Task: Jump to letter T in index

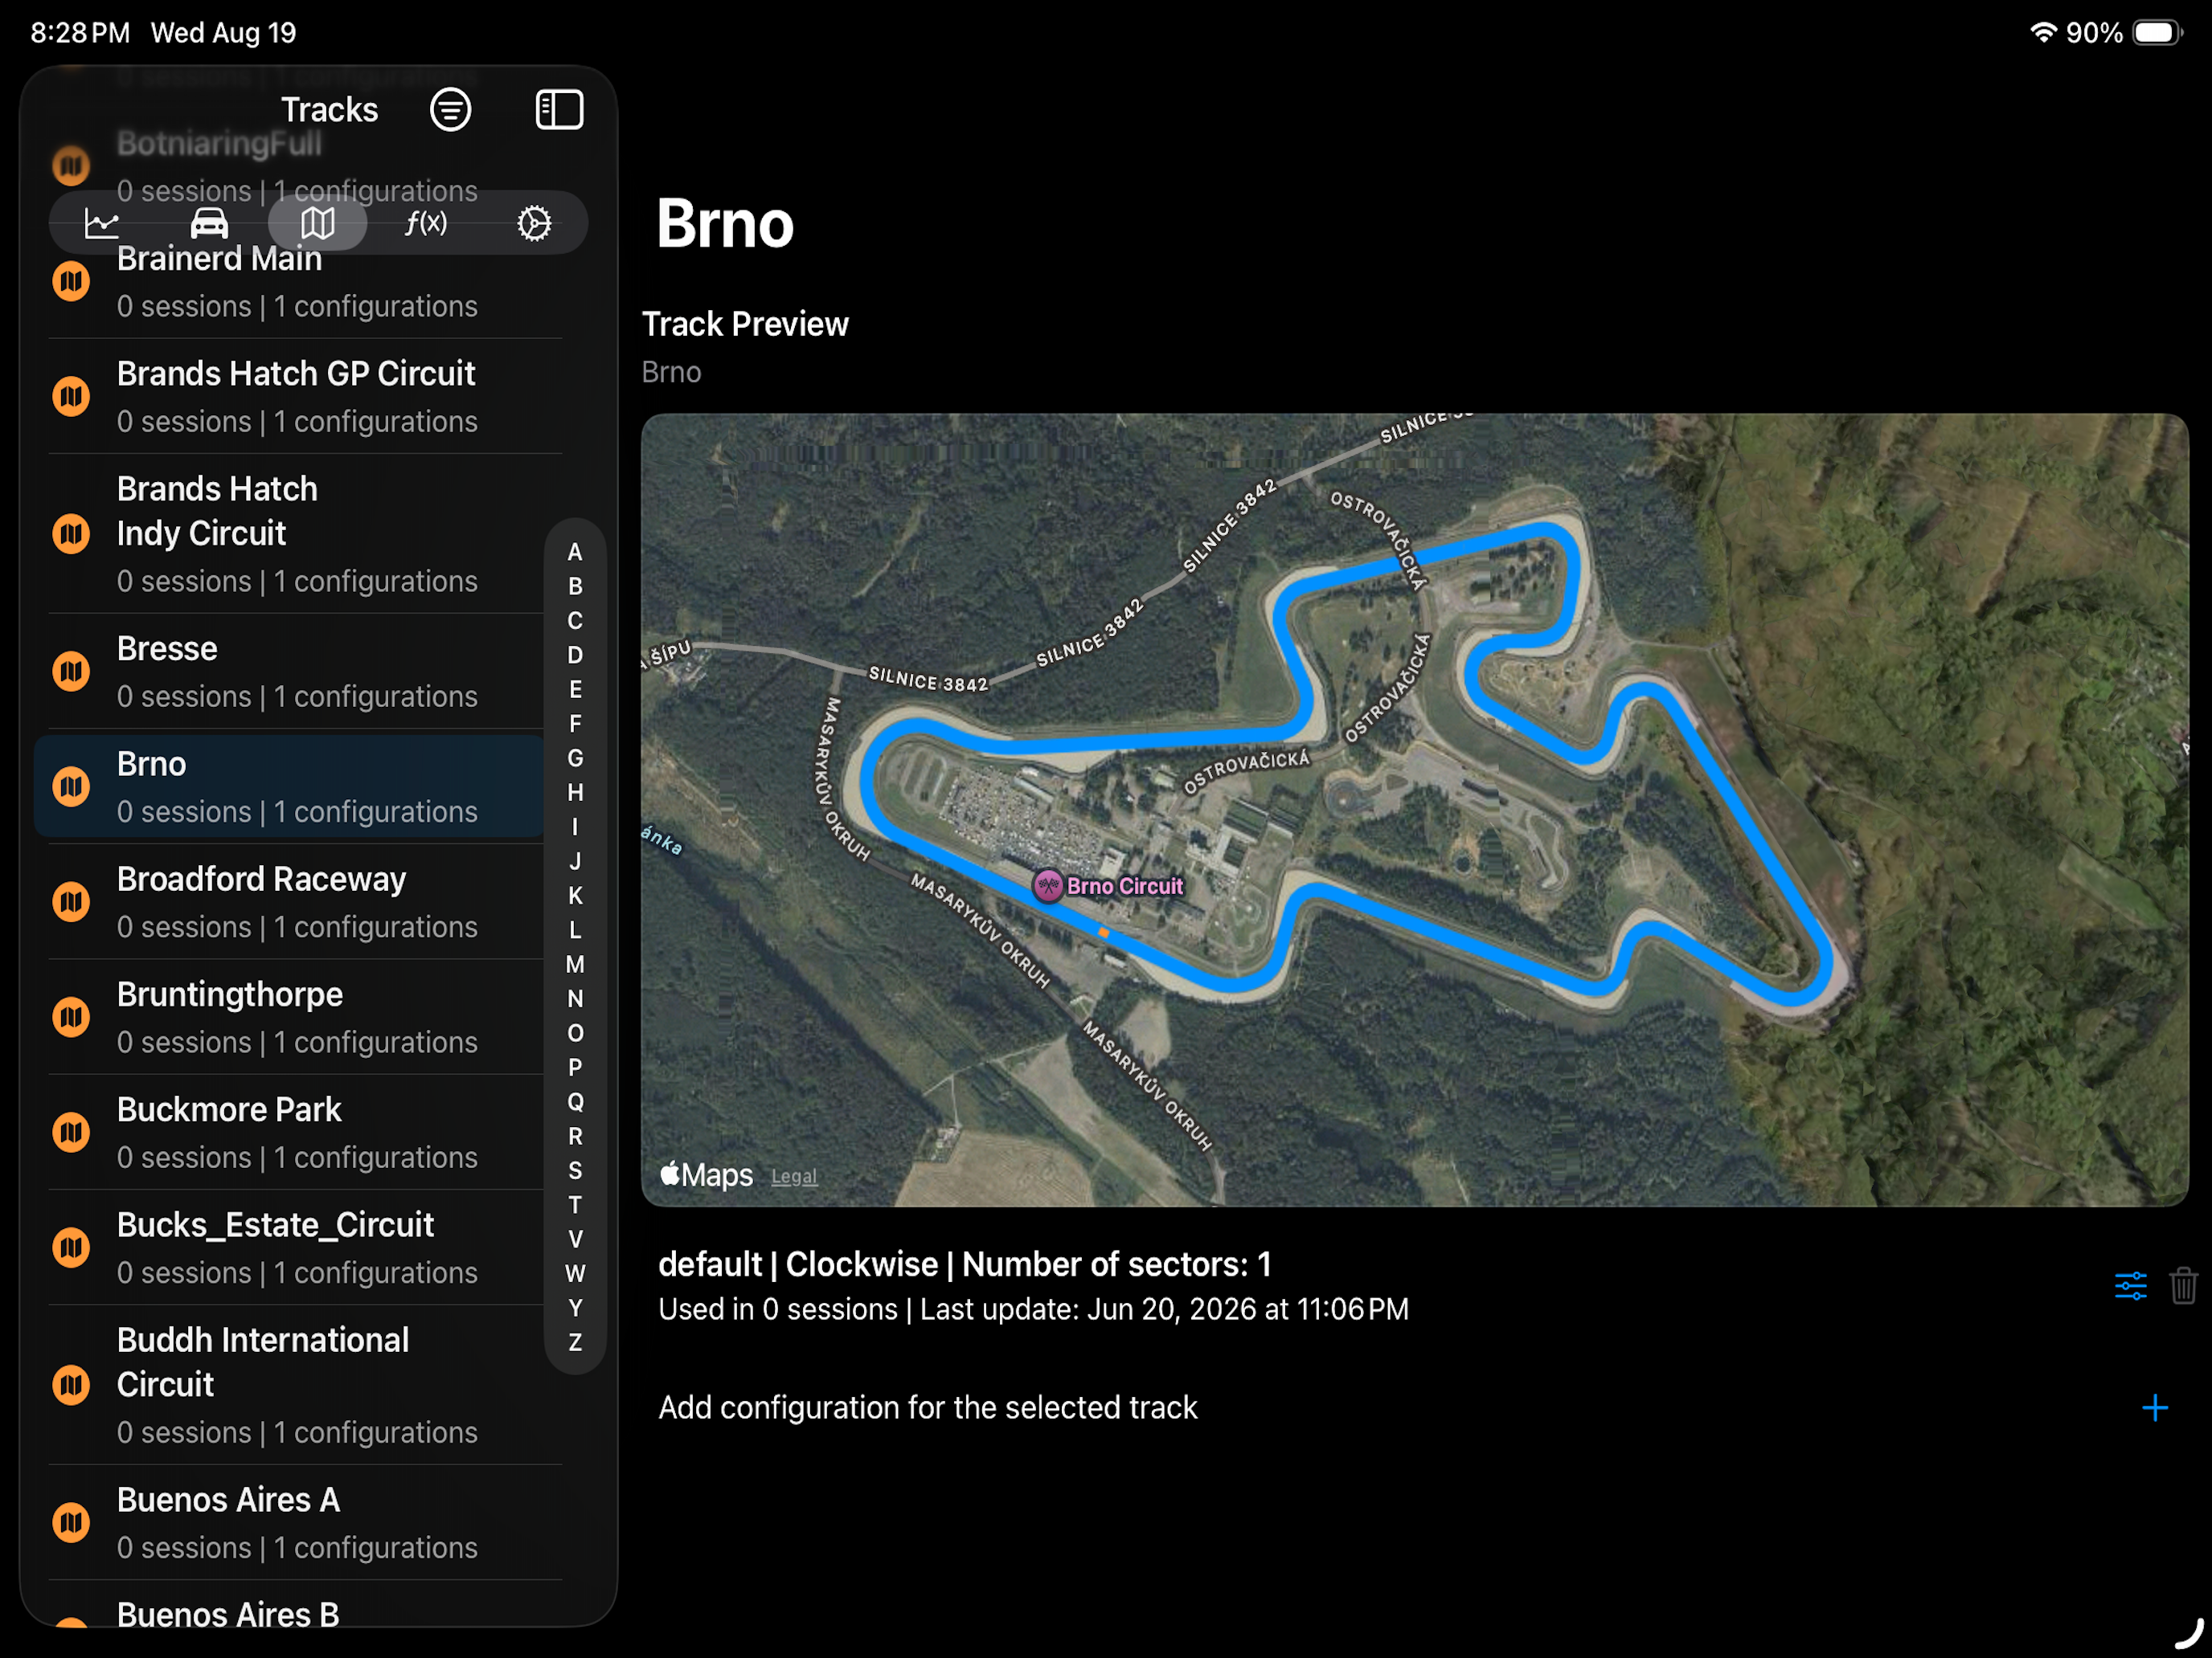Action: point(575,1205)
